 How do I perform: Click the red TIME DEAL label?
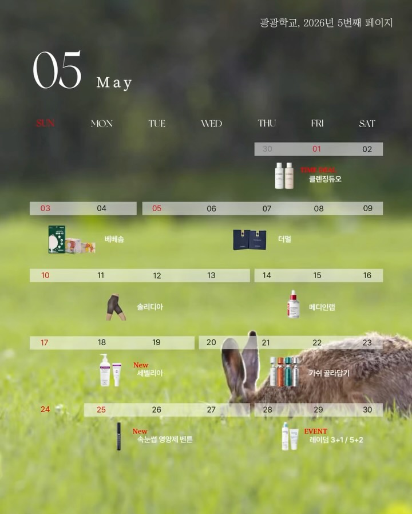(x=318, y=170)
